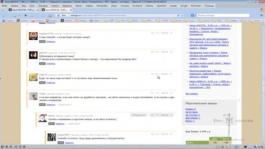Open the Настройки menu
This screenshot has height=149, width=265.
coord(102,6)
